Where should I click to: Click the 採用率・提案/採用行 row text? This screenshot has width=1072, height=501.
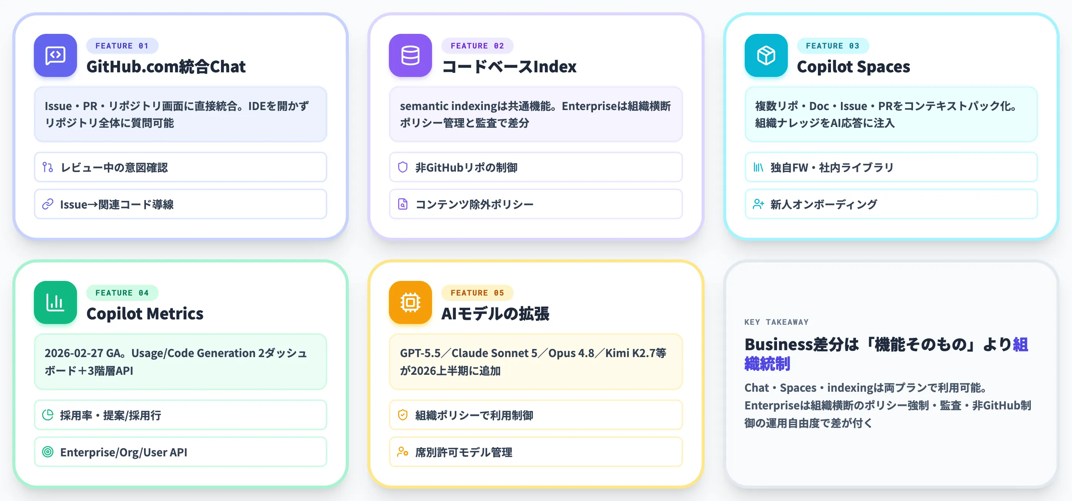111,414
